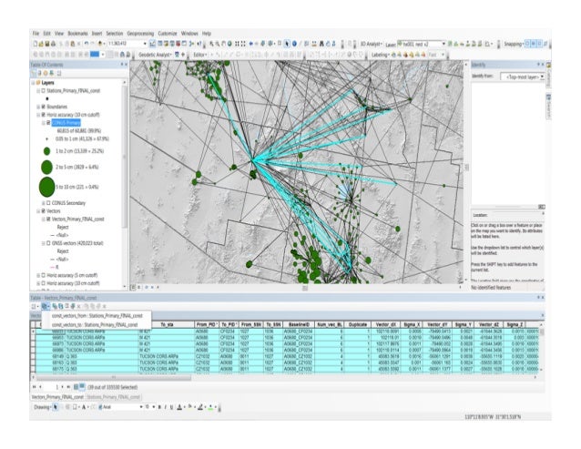Toggle Vectors_Primary_FINAL_const layer checkbox
581x449 pixels.
point(48,219)
